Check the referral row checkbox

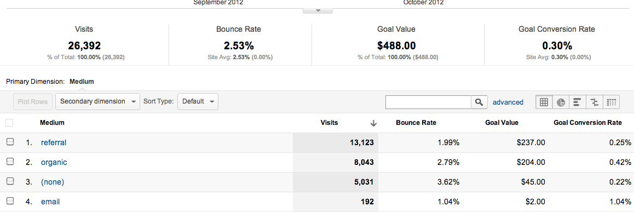tap(10, 142)
